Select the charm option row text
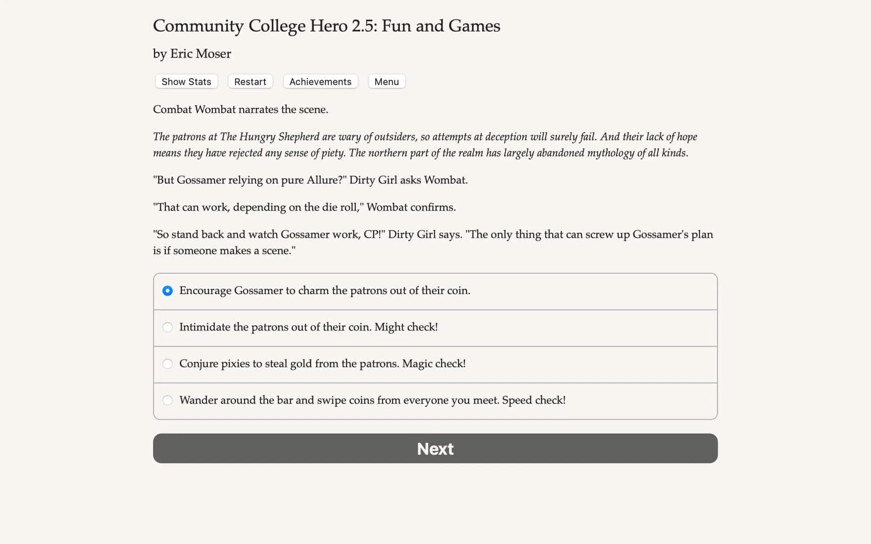The width and height of the screenshot is (871, 544). (x=325, y=291)
